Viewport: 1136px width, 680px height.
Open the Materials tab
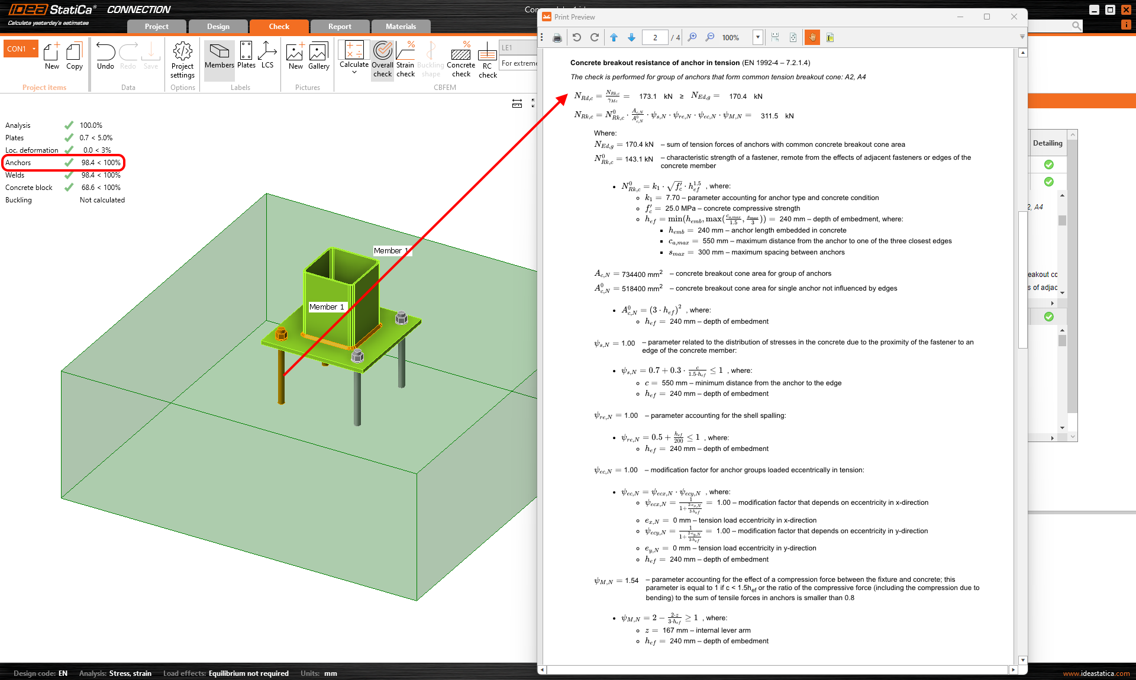(x=401, y=26)
